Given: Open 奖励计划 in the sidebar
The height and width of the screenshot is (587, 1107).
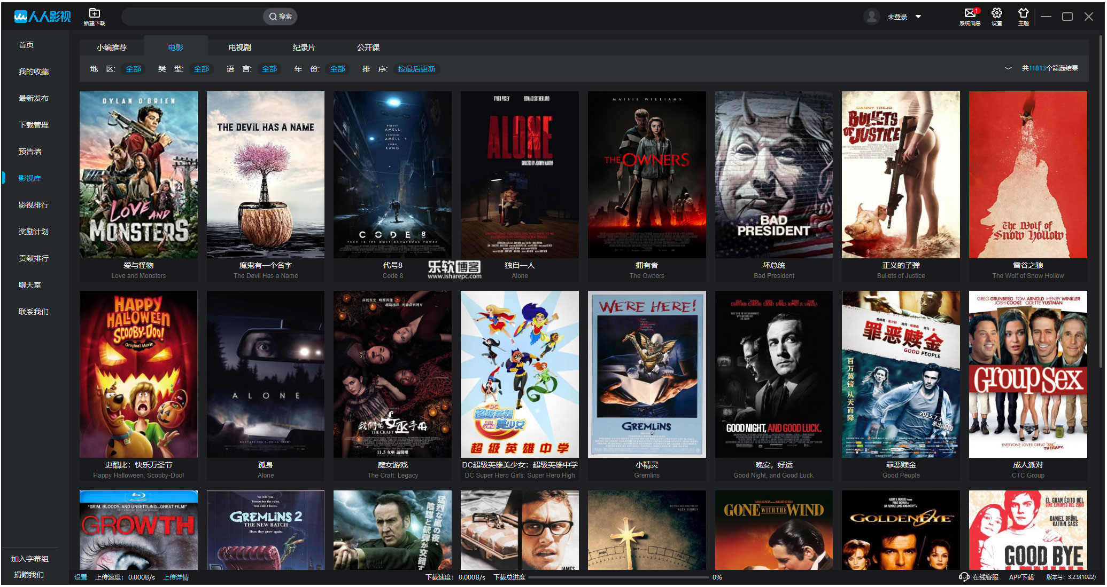Looking at the screenshot, I should tap(34, 232).
